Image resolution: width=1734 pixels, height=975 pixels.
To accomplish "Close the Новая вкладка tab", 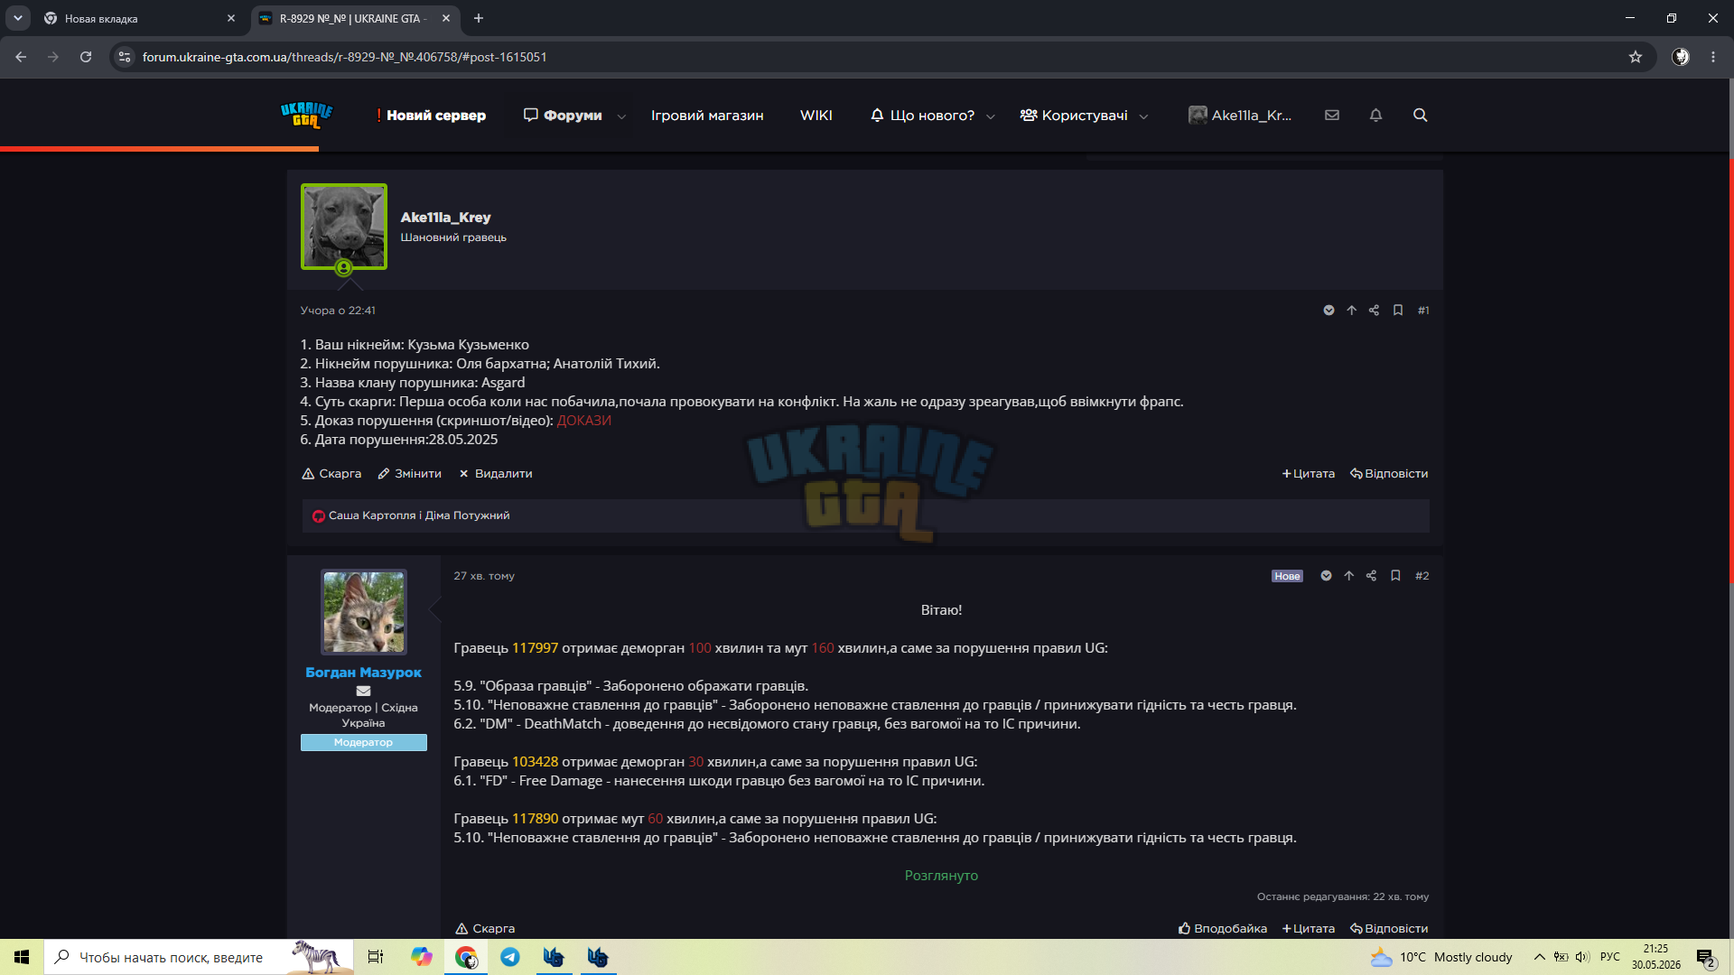I will click(x=231, y=18).
